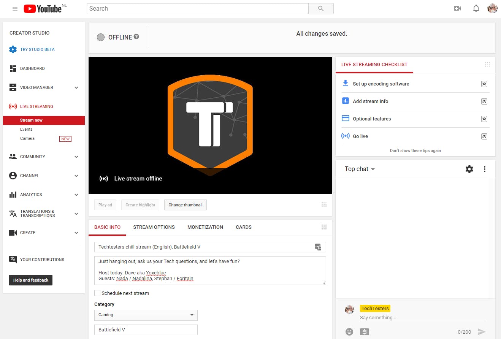Collapse the Optional features tip
This screenshot has height=339, width=501.
[x=484, y=119]
